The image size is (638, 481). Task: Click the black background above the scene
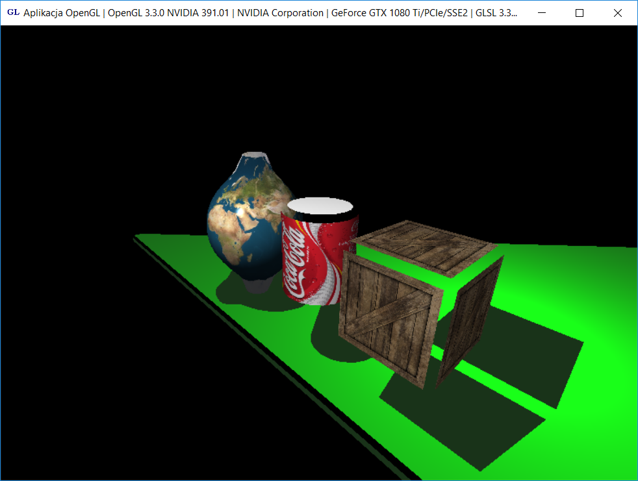click(x=325, y=84)
